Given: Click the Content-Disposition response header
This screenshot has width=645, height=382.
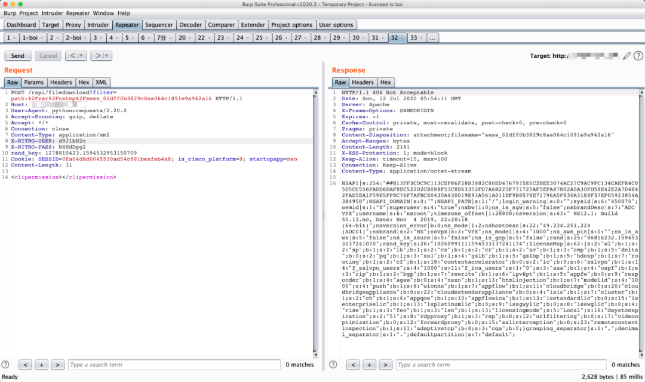Looking at the screenshot, I should pyautogui.click(x=478, y=134).
